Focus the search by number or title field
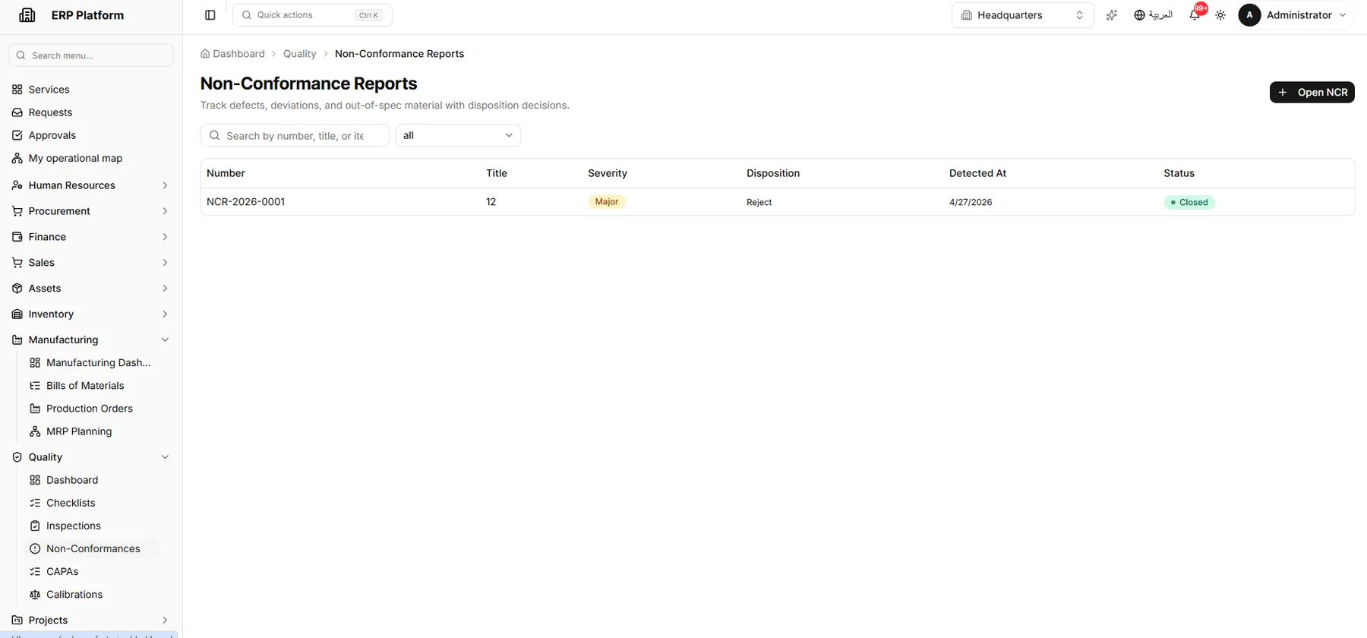Image resolution: width=1367 pixels, height=638 pixels. pyautogui.click(x=295, y=135)
